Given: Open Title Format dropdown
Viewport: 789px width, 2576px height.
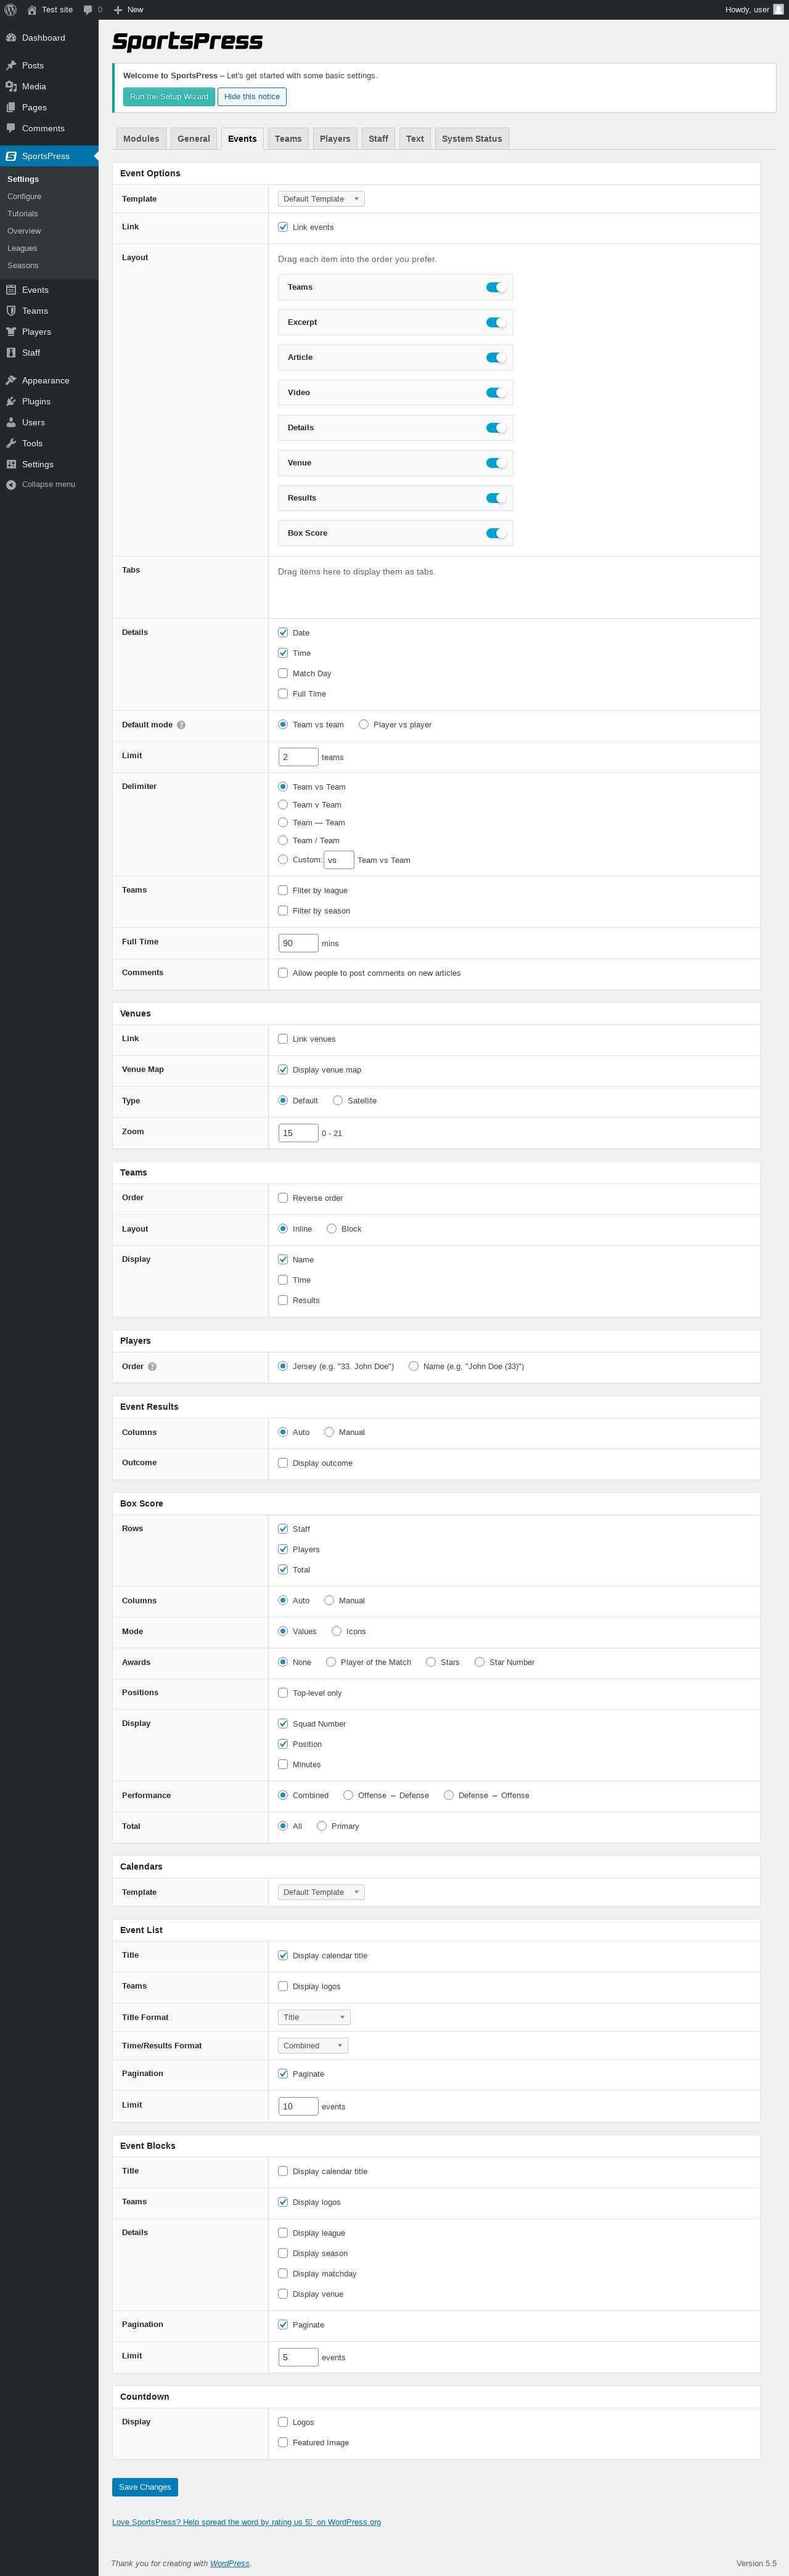Looking at the screenshot, I should pyautogui.click(x=314, y=2017).
